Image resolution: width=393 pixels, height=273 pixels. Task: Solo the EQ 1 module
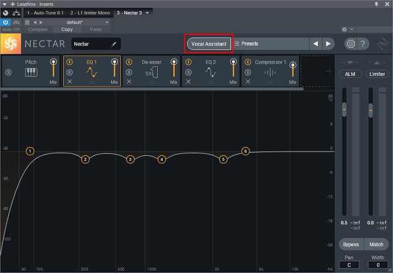pyautogui.click(x=69, y=72)
